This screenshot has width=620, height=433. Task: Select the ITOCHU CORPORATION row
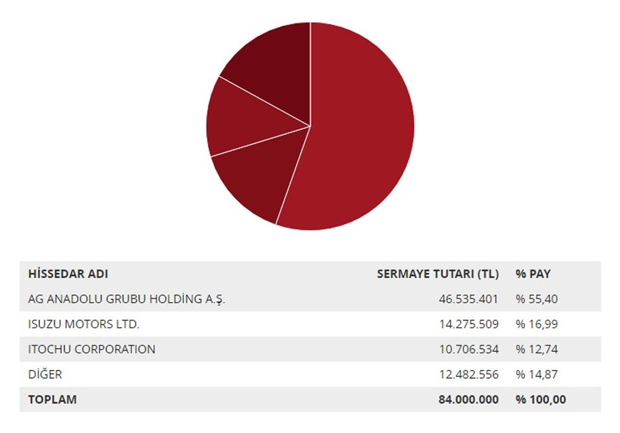tap(310, 349)
